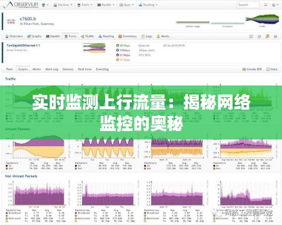Open the Eventlog sub-tab
Image resolution: width=282 pixels, height=225 pixels.
coord(102,69)
